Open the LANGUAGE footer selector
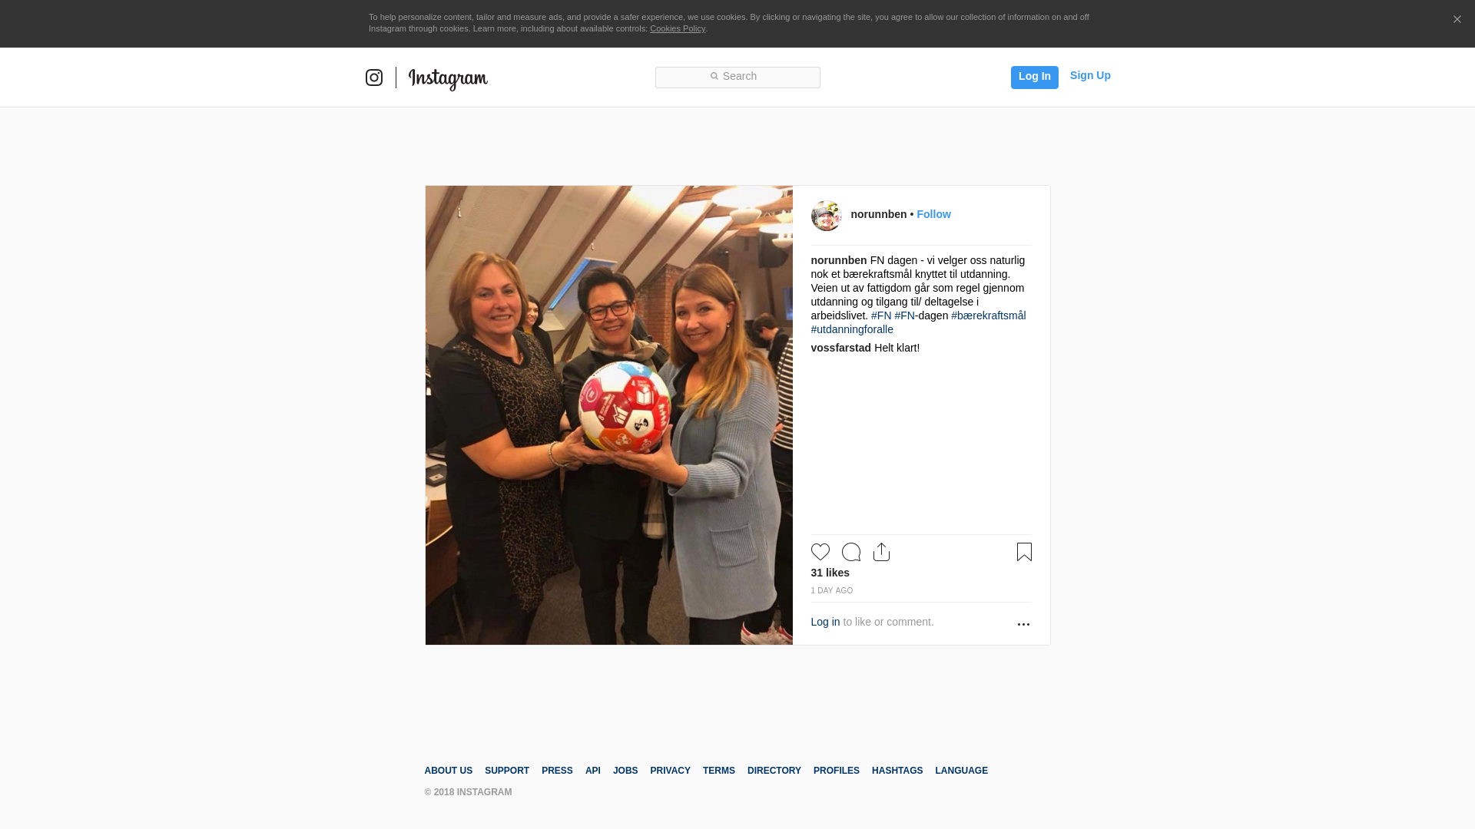The height and width of the screenshot is (829, 1475). point(961,771)
